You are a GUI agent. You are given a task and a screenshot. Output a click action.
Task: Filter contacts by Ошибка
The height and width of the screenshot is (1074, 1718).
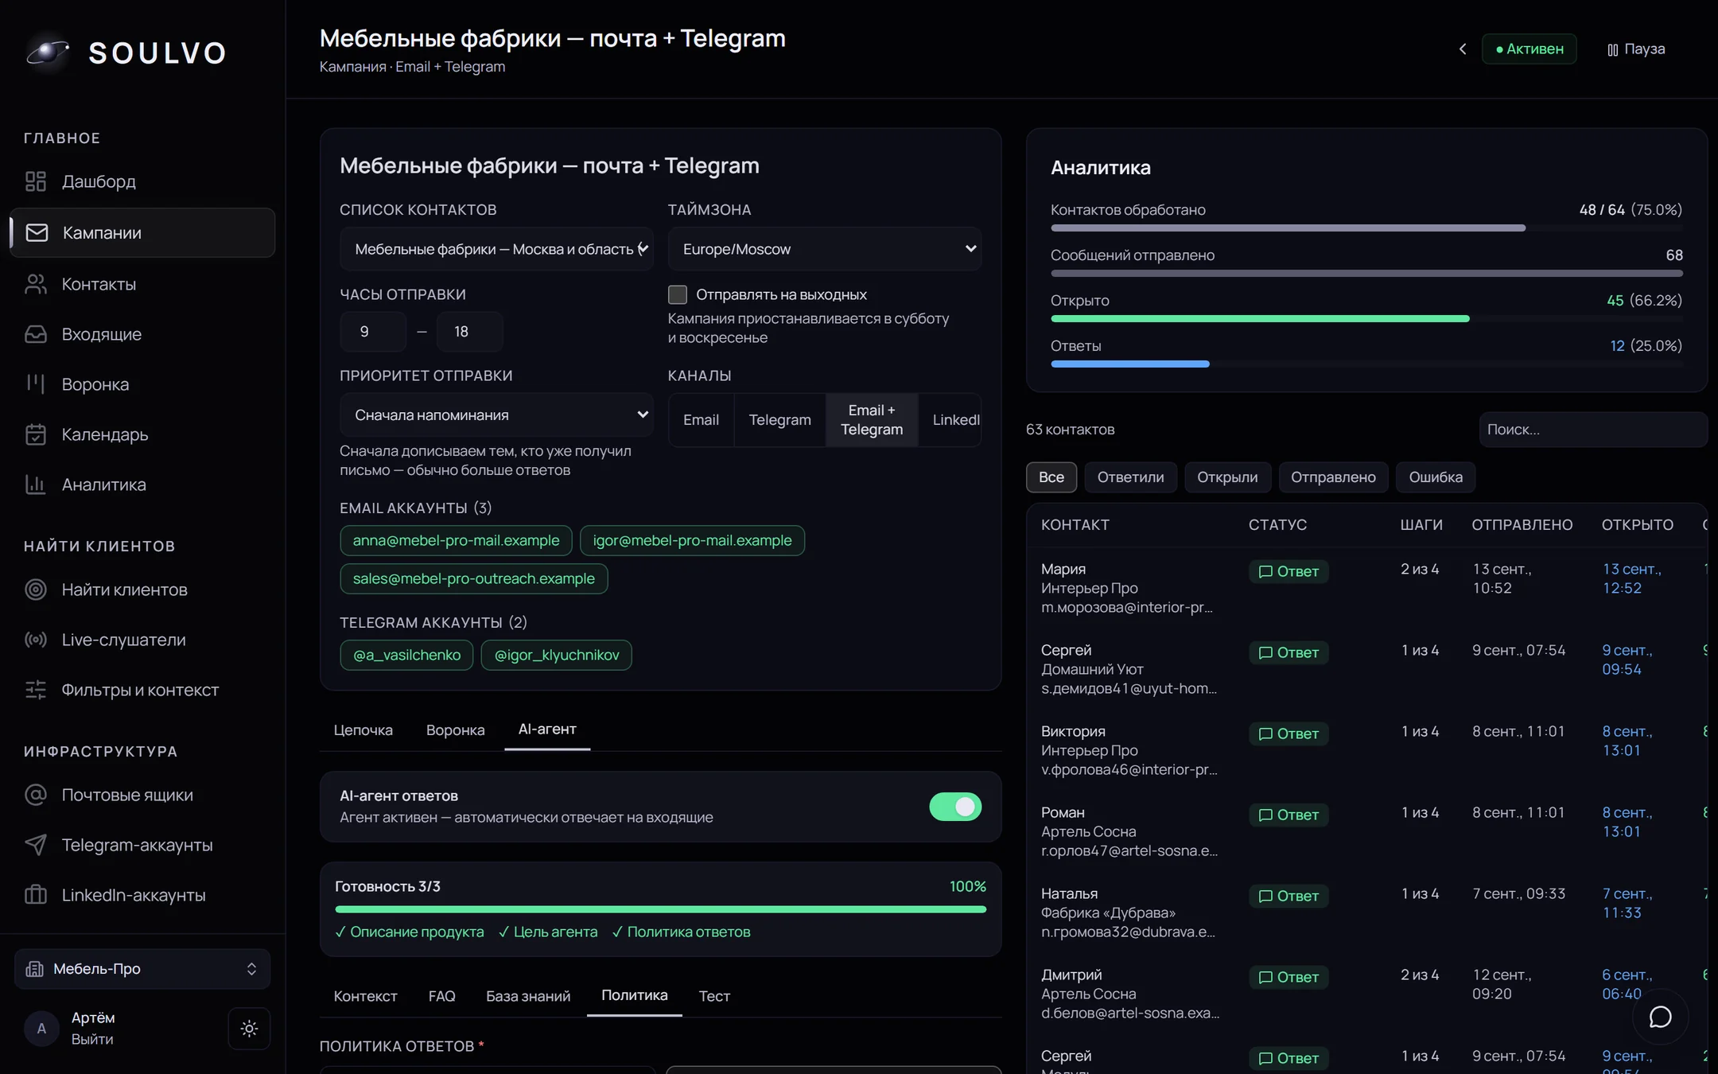(x=1436, y=477)
